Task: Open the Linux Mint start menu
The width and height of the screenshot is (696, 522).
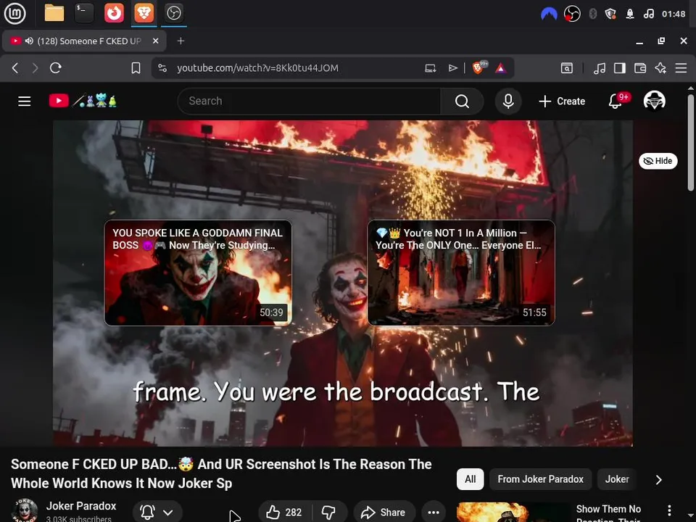Action: pyautogui.click(x=14, y=13)
